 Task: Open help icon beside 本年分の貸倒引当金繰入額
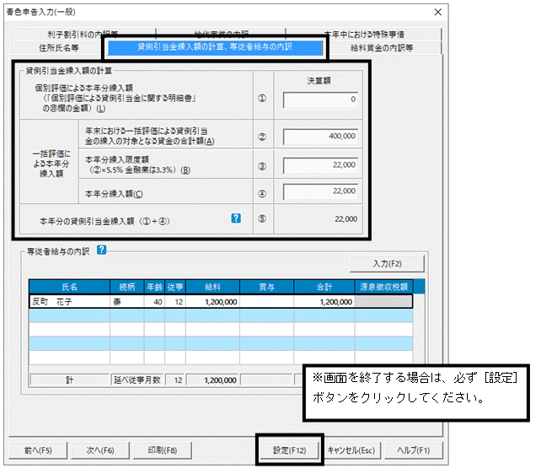coord(236,218)
